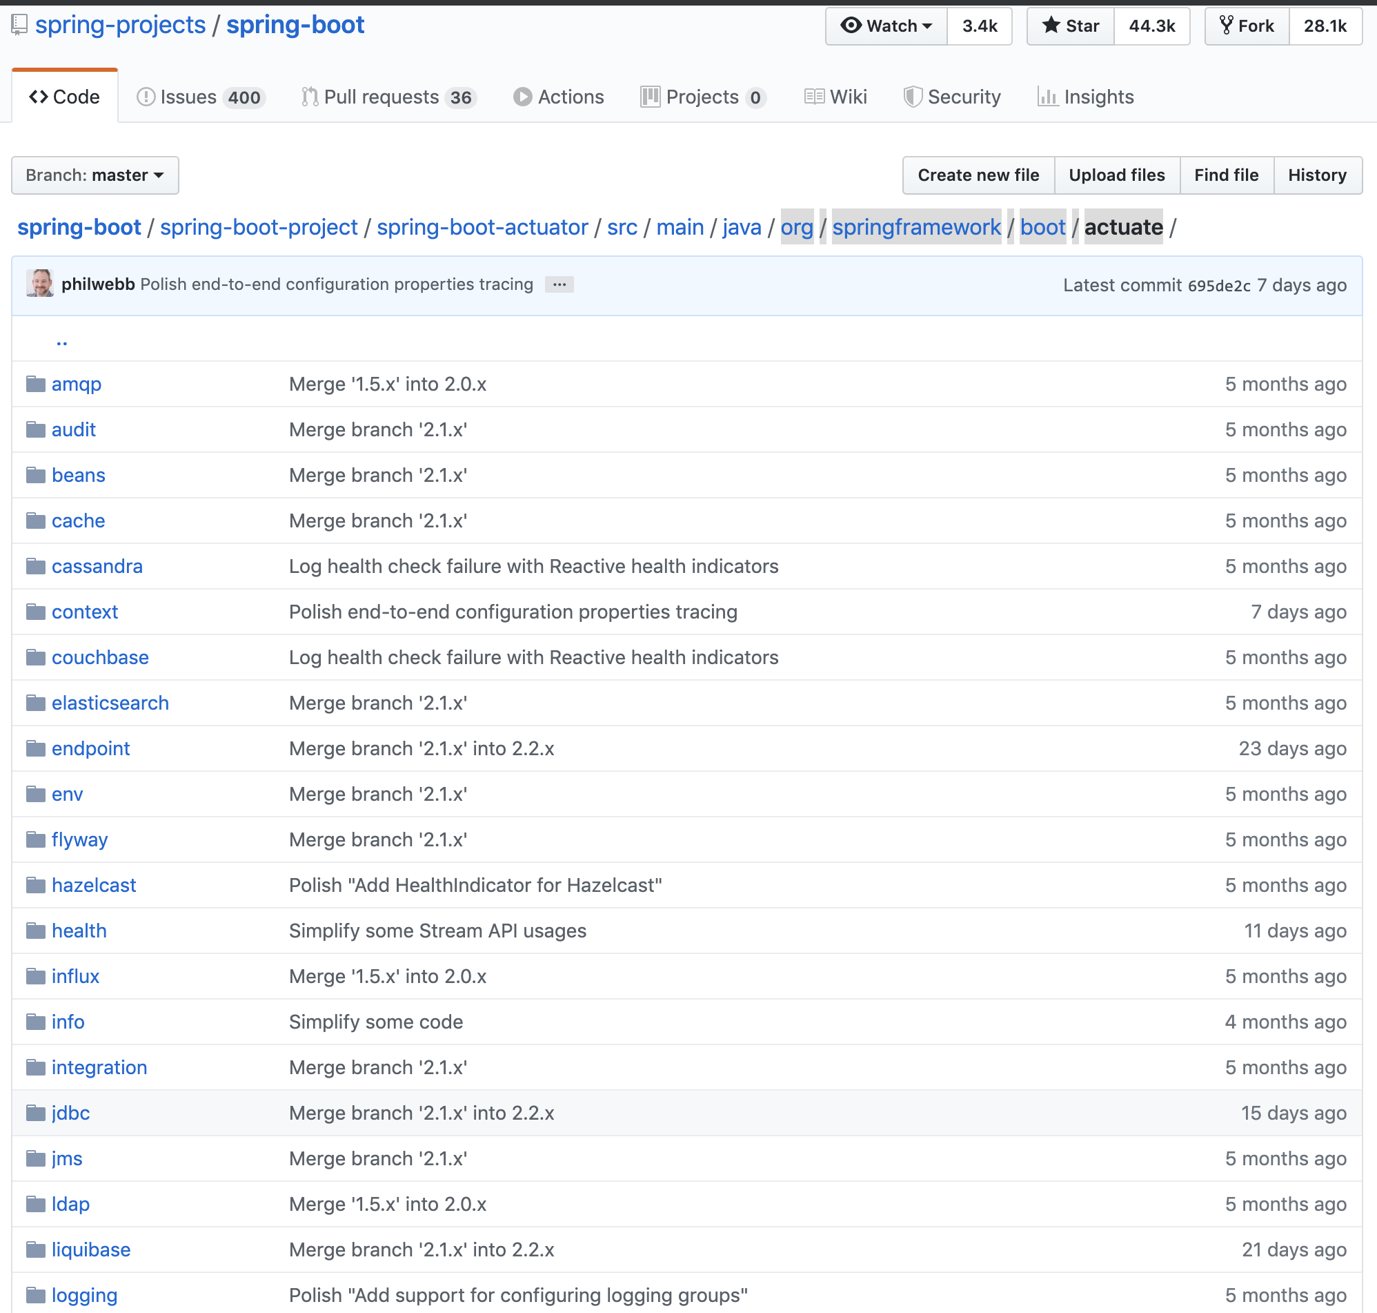Click the folder icon beside "cassandra"

35,566
